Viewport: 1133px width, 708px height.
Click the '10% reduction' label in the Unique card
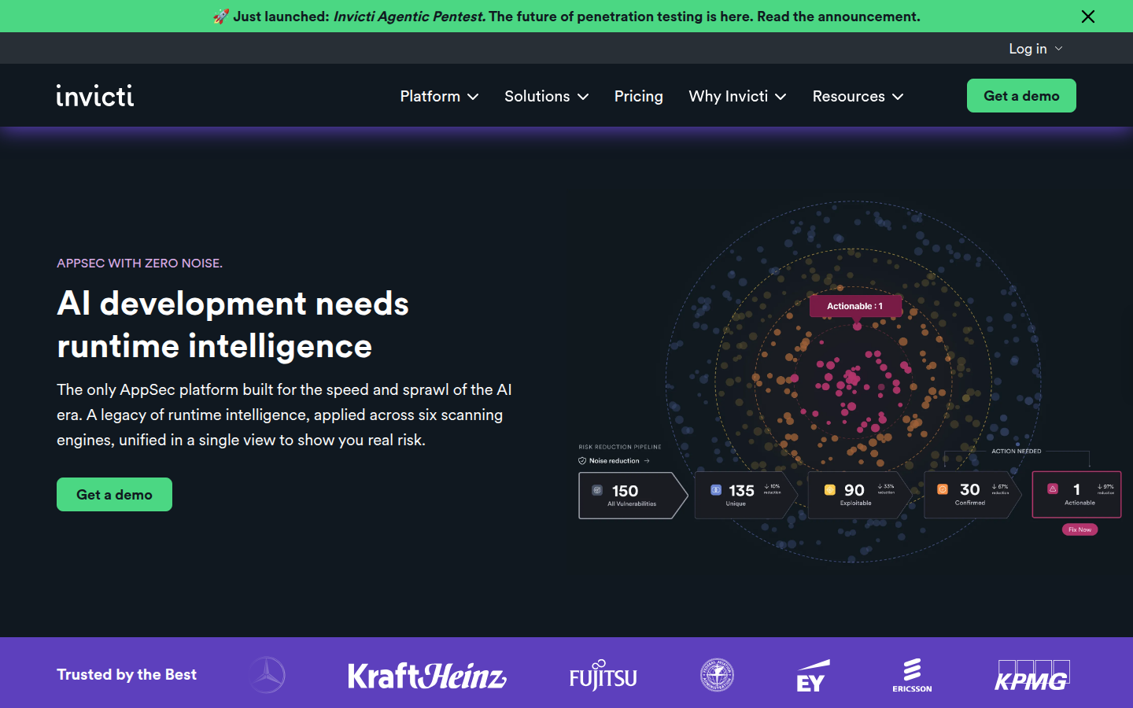tap(773, 489)
